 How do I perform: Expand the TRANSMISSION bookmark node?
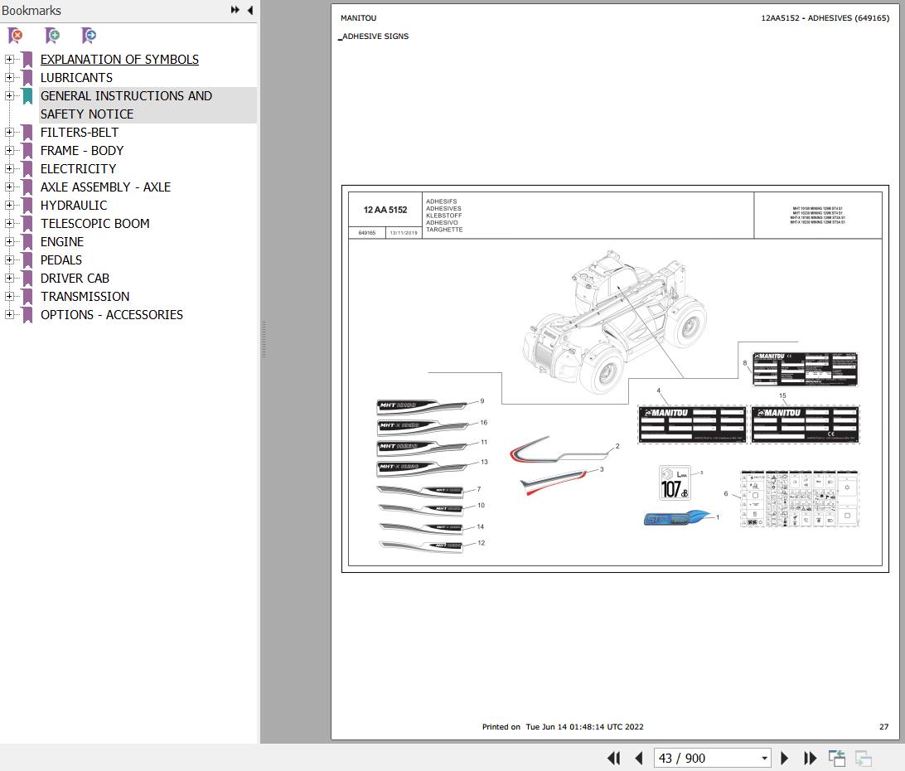click(8, 296)
